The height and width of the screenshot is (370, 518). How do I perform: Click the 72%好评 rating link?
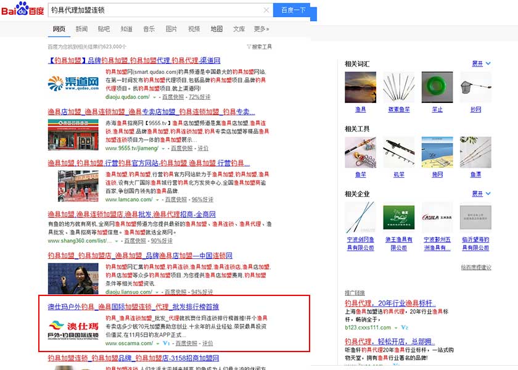pos(200,97)
